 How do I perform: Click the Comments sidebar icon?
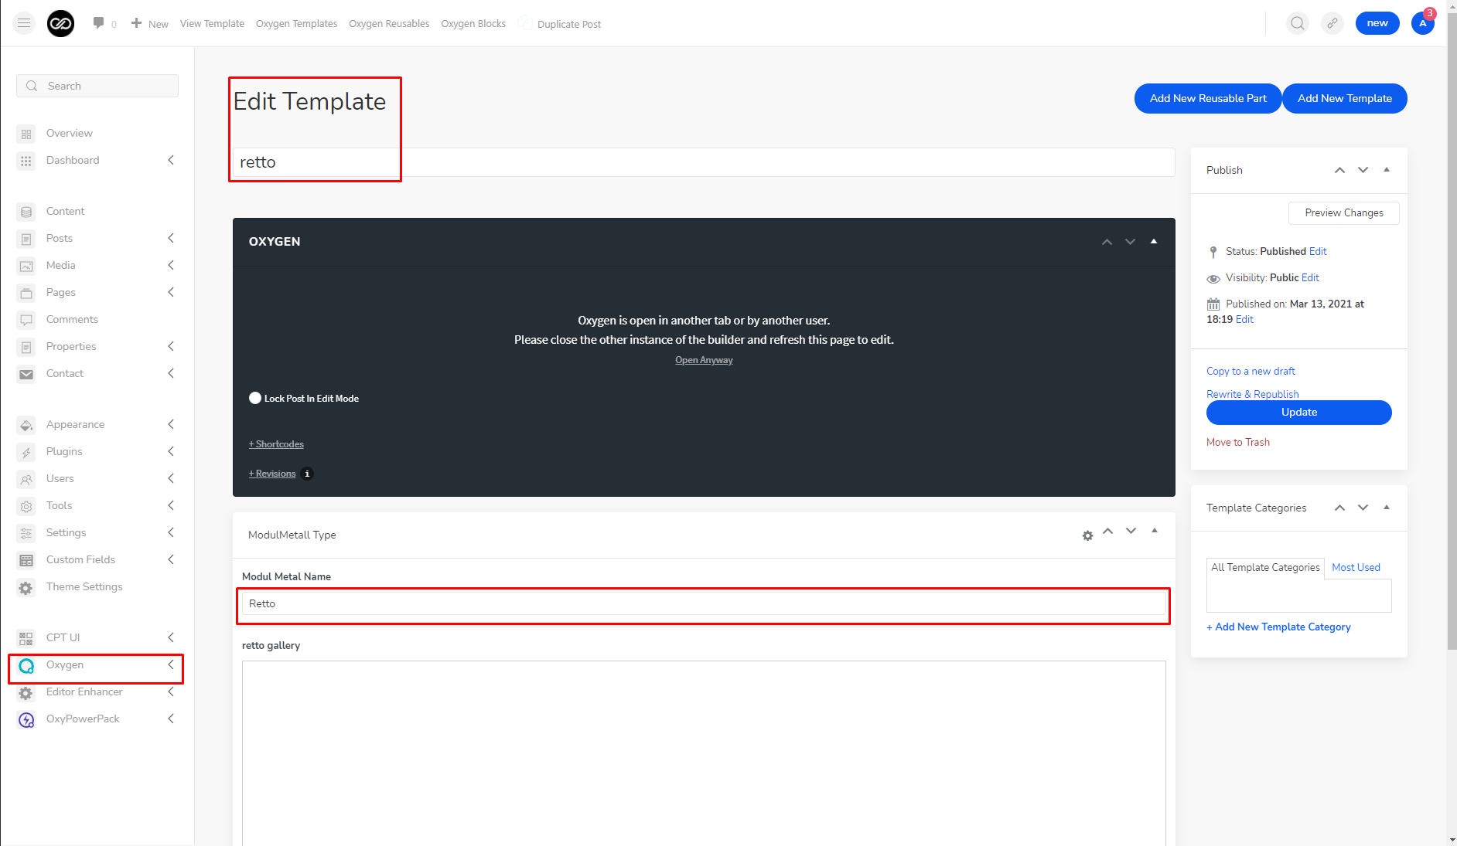click(26, 320)
